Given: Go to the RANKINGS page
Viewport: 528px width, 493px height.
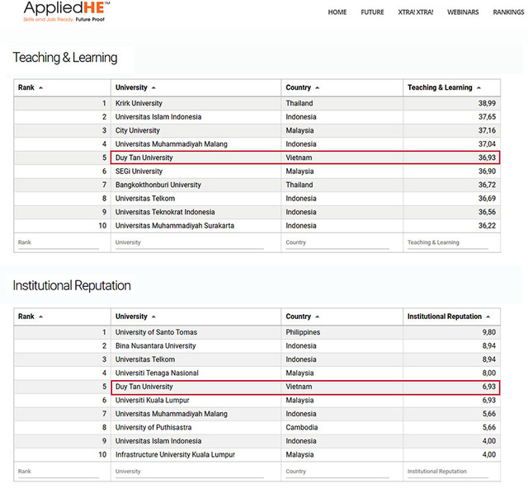Looking at the screenshot, I should 508,12.
